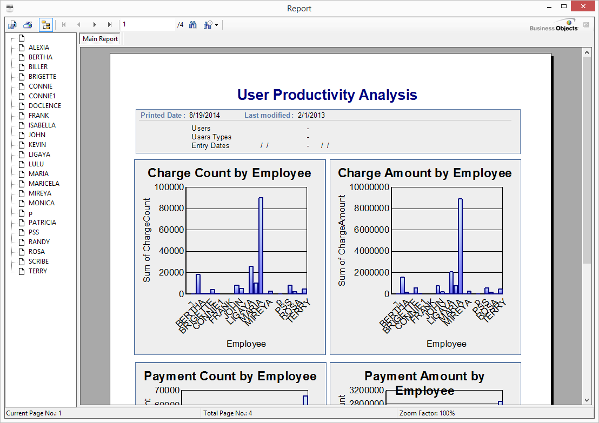Close the current report view tab
This screenshot has height=423, width=599.
(x=586, y=25)
